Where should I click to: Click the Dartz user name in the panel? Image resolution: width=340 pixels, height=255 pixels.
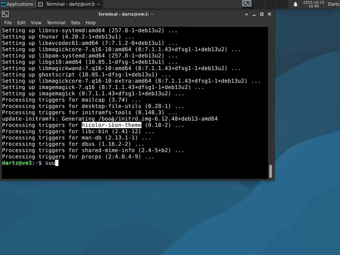click(x=334, y=4)
